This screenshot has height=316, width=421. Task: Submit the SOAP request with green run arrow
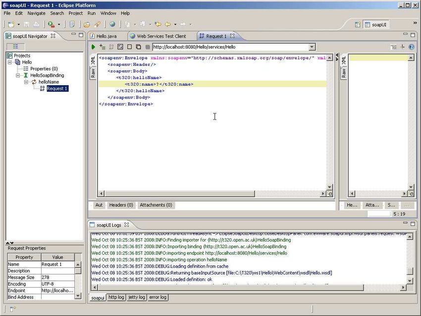[93, 47]
